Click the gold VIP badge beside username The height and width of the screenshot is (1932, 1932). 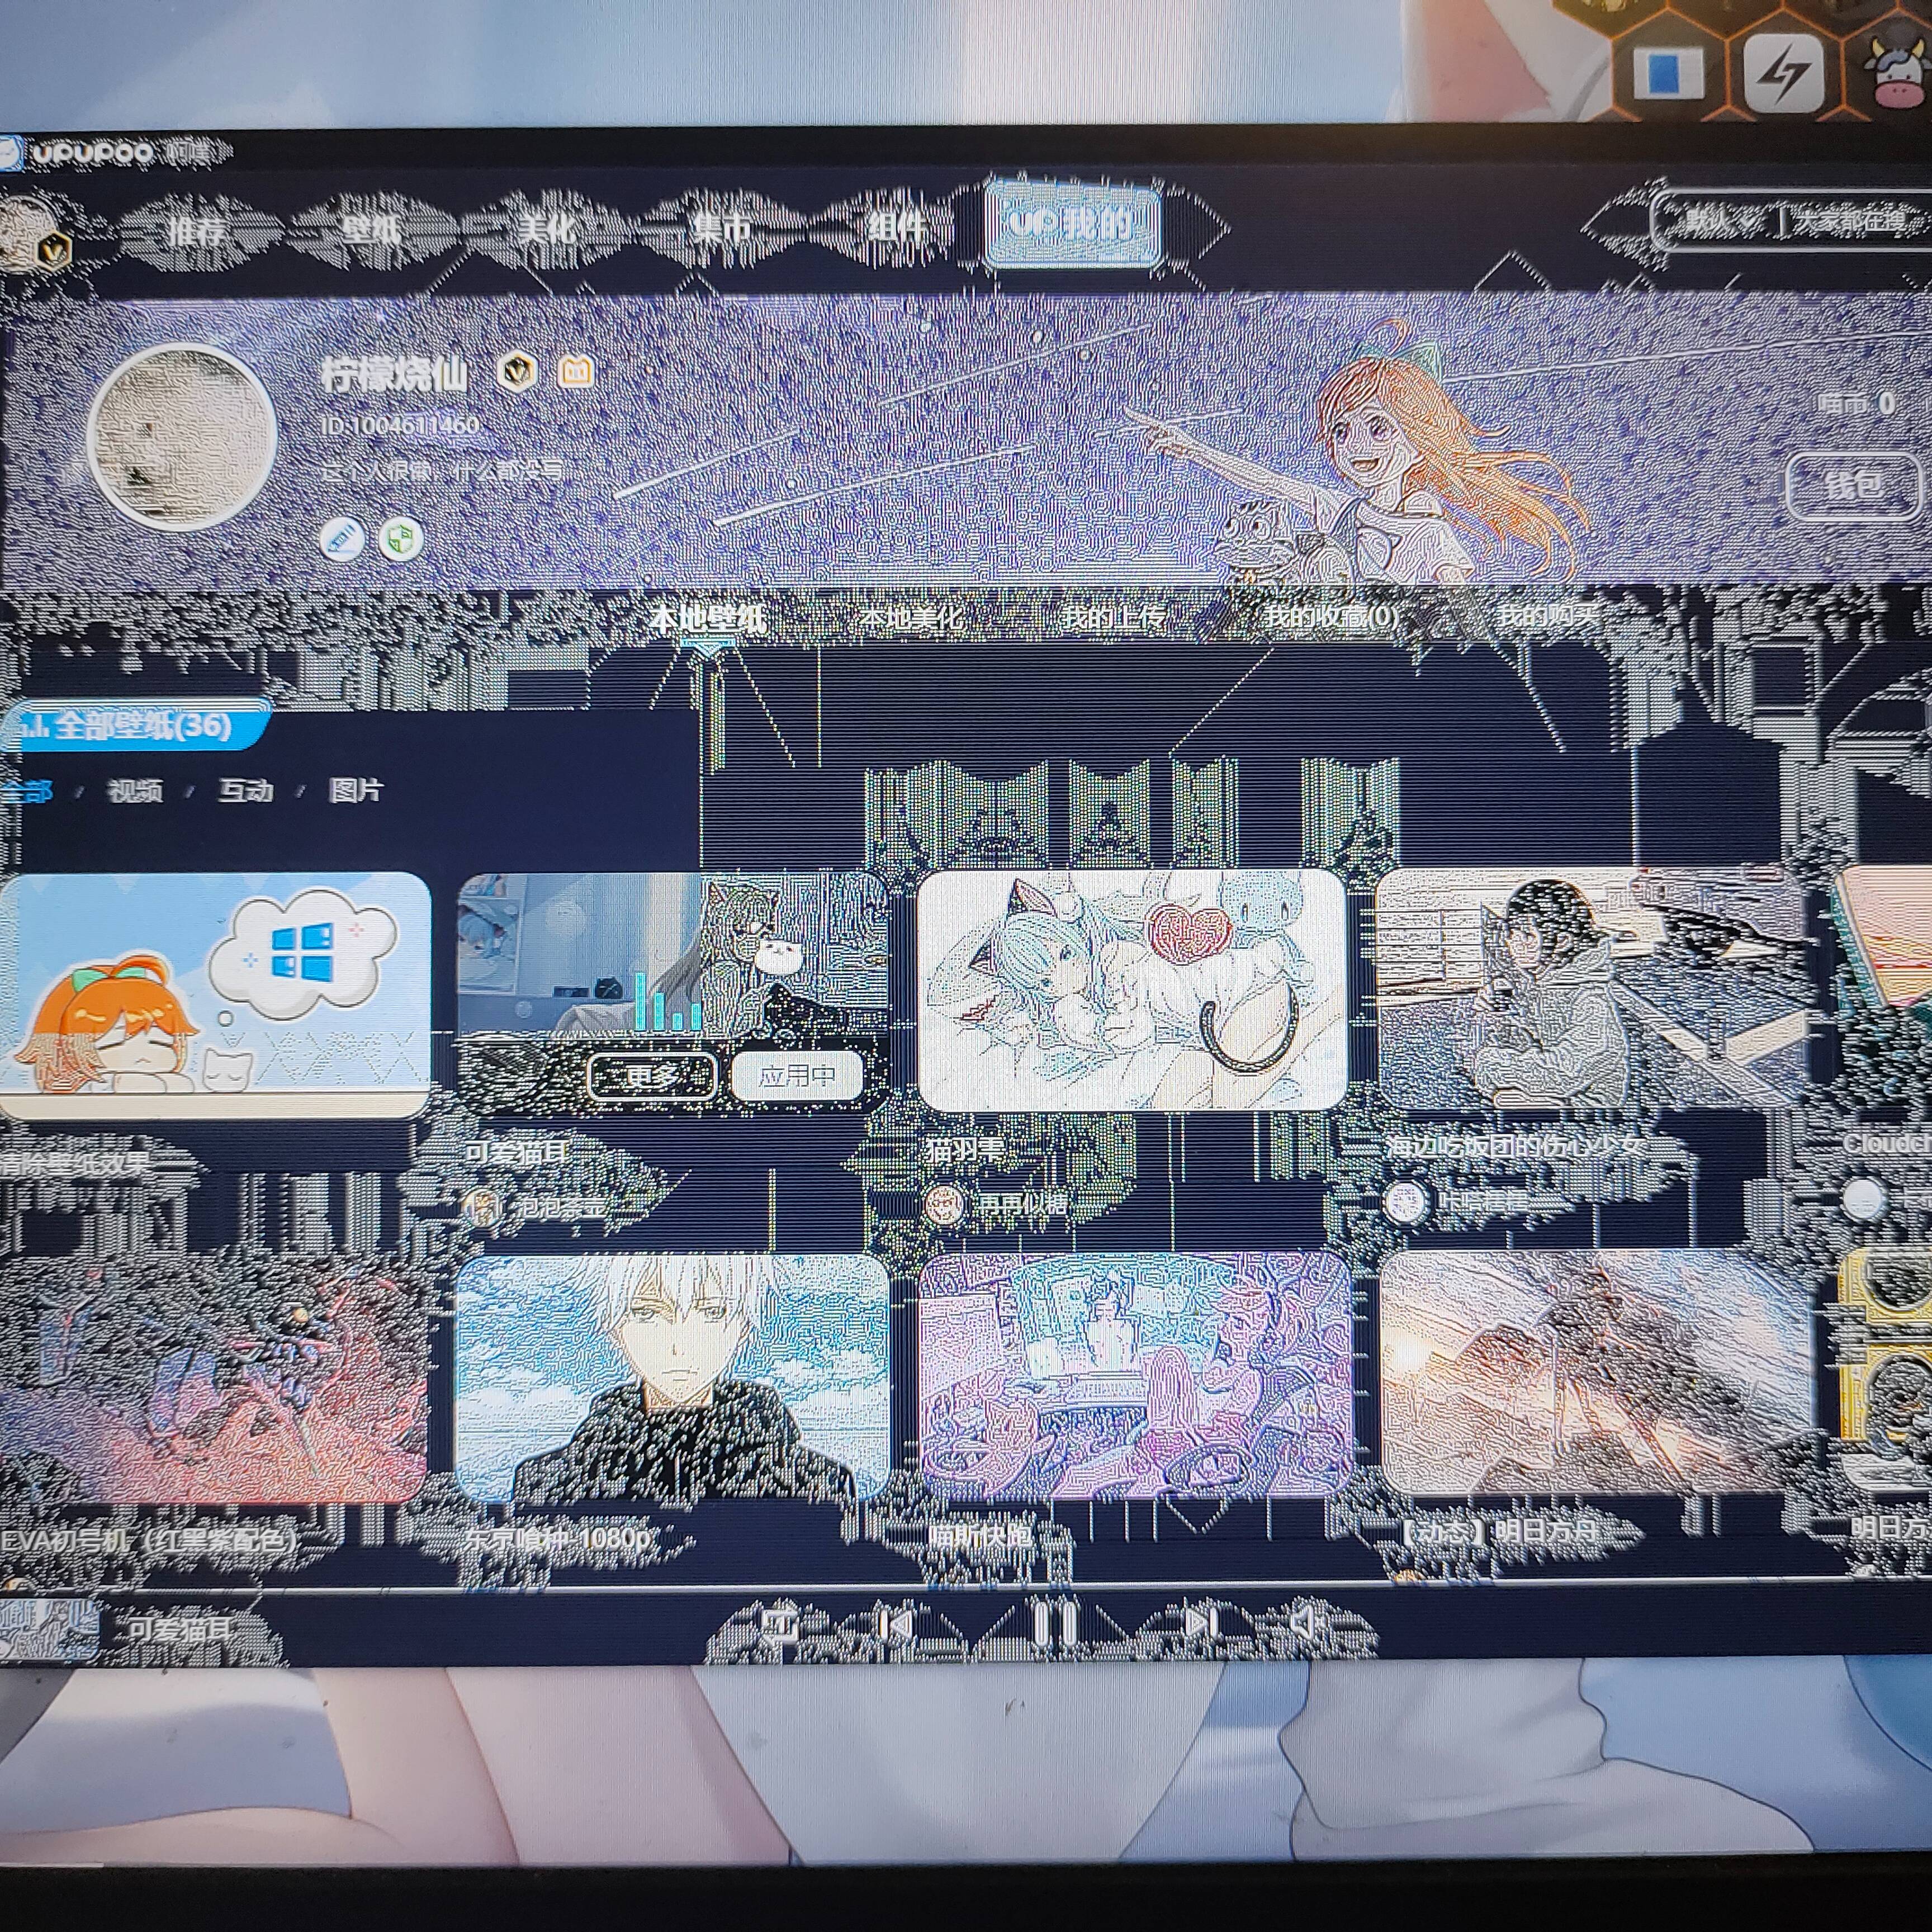pyautogui.click(x=517, y=372)
